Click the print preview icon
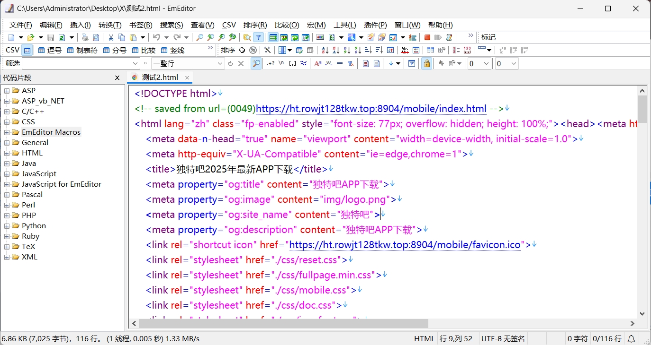This screenshot has width=651, height=345. (96, 37)
